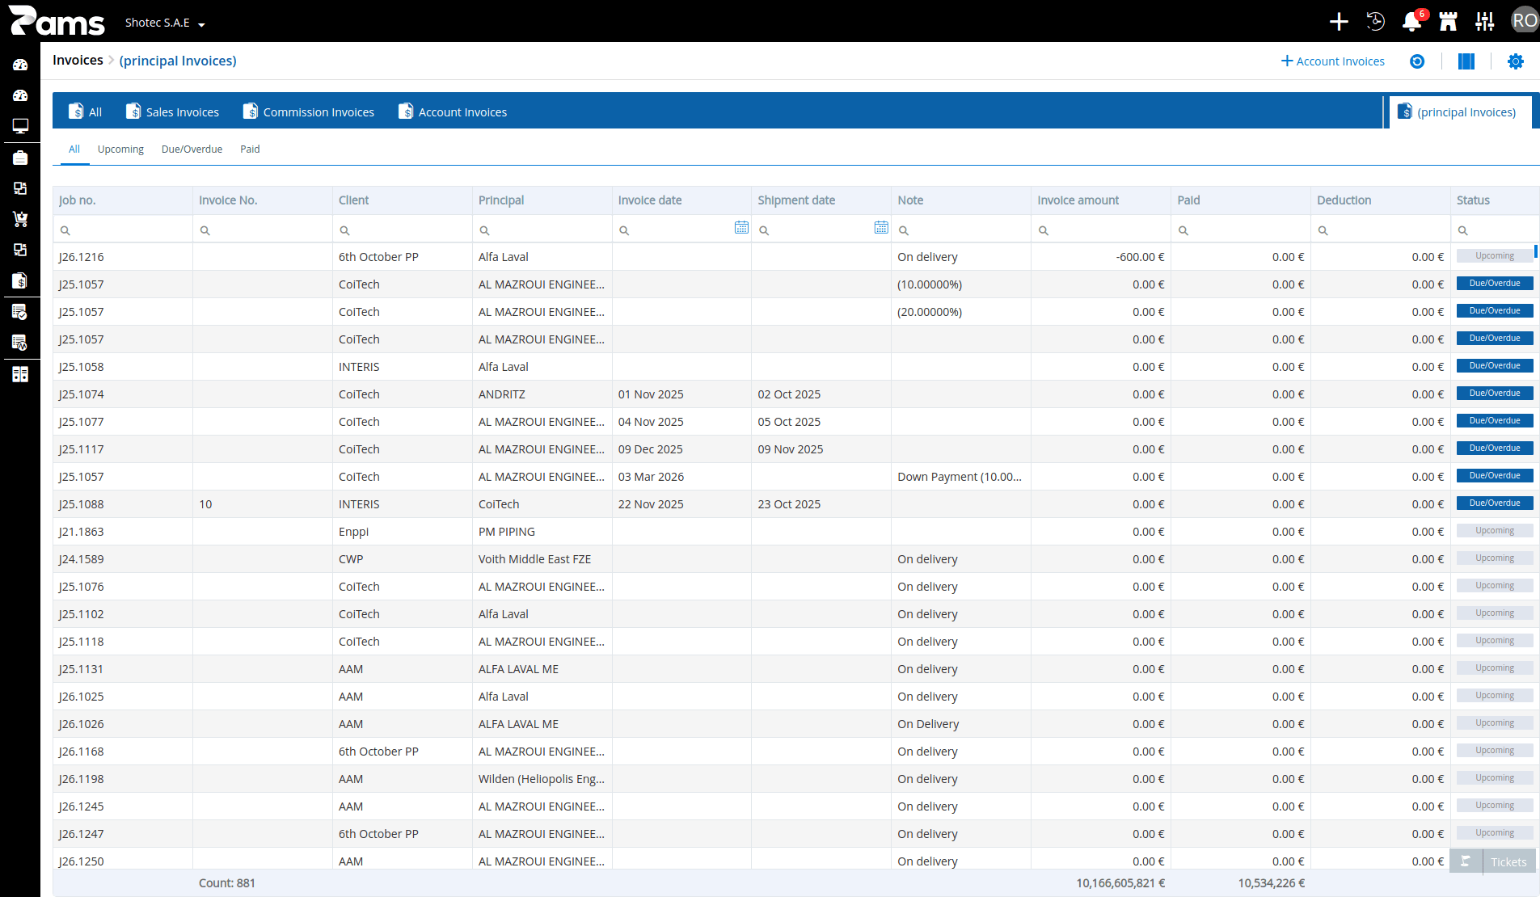Open the sliders settings icon in the top bar
1540x897 pixels.
(1485, 22)
